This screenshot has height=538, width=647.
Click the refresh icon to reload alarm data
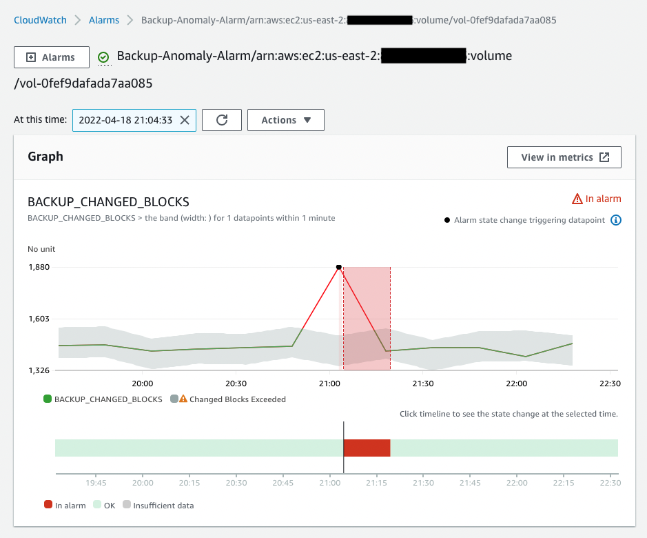coord(221,119)
